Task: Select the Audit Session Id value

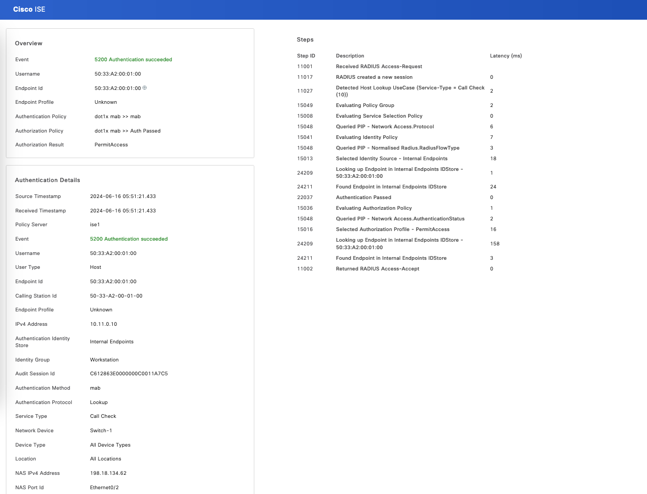Action: (x=129, y=374)
